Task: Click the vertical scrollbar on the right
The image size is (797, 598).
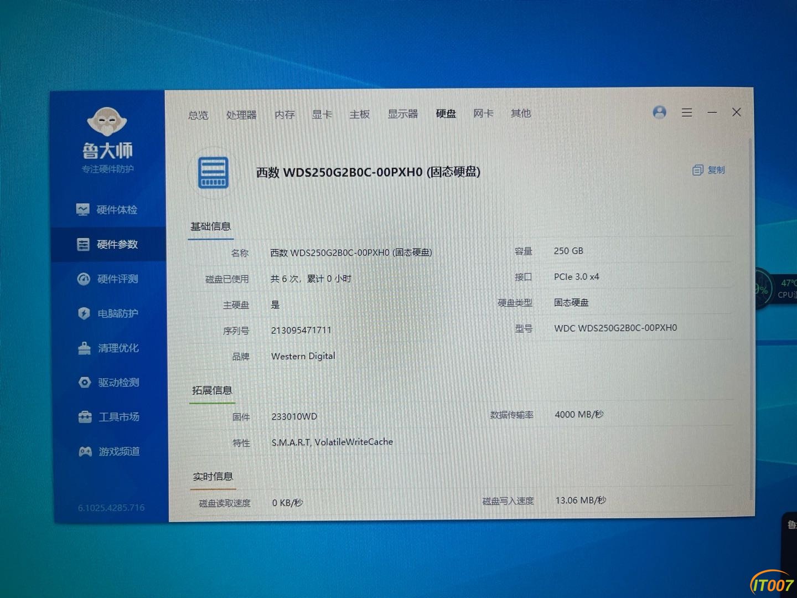Action: click(751, 318)
